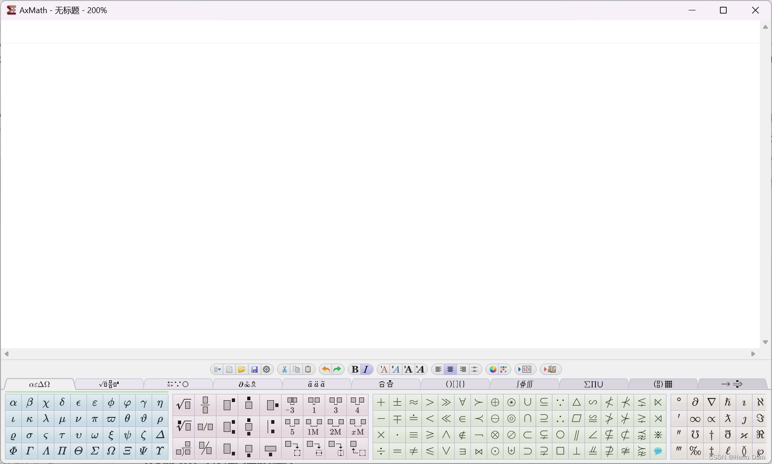Image resolution: width=772 pixels, height=464 pixels.
Task: Apply font style 1 (red A)
Action: tap(384, 369)
